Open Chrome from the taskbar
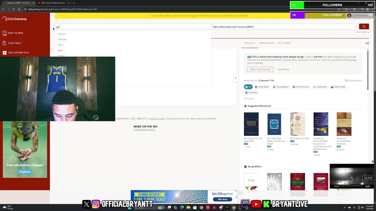 [x=234, y=207]
